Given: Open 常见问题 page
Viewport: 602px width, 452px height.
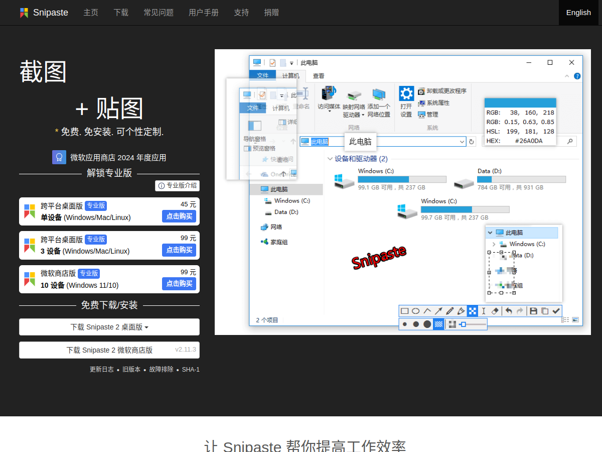Looking at the screenshot, I should (159, 13).
